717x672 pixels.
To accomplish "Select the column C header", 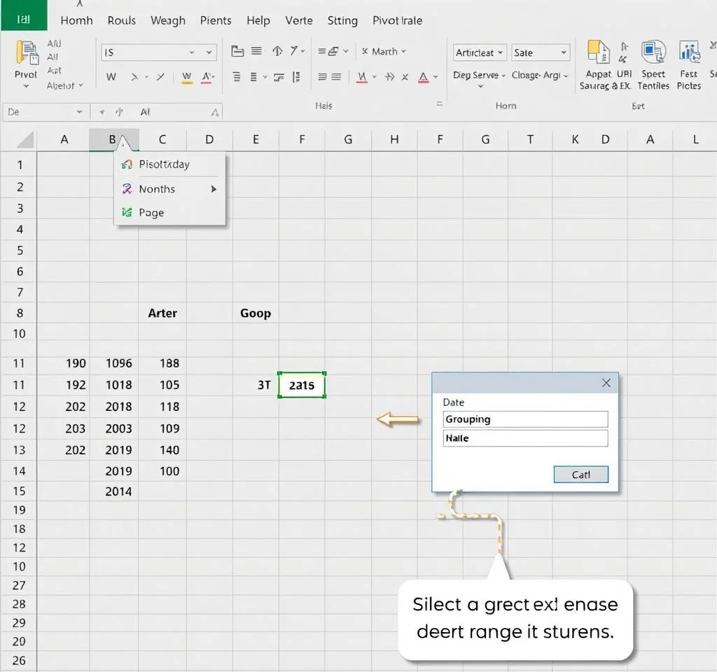I will click(x=162, y=139).
